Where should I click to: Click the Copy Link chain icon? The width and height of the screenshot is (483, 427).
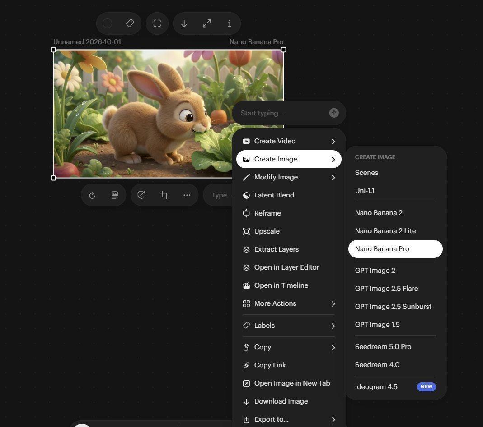246,365
